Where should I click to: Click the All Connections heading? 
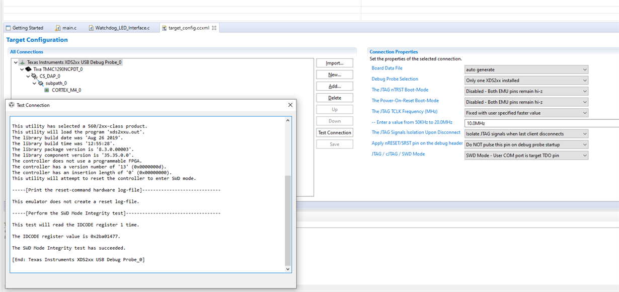27,52
